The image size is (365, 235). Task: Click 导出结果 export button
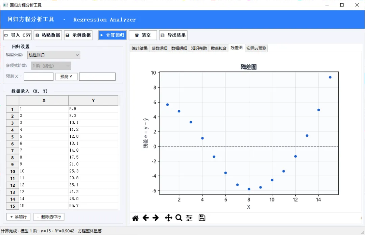pyautogui.click(x=173, y=35)
